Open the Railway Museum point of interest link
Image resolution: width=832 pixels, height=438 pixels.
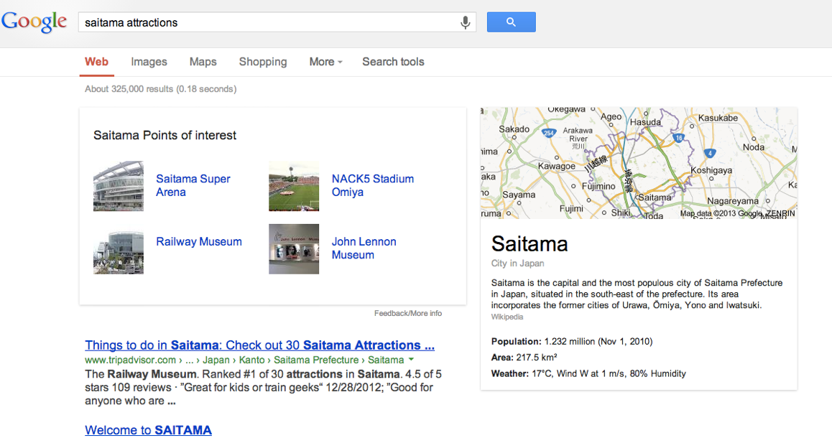click(199, 242)
